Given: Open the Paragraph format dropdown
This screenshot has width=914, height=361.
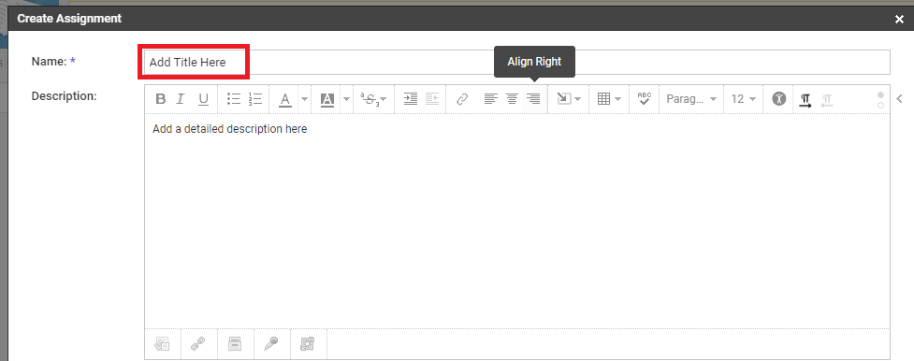Looking at the screenshot, I should tap(691, 99).
